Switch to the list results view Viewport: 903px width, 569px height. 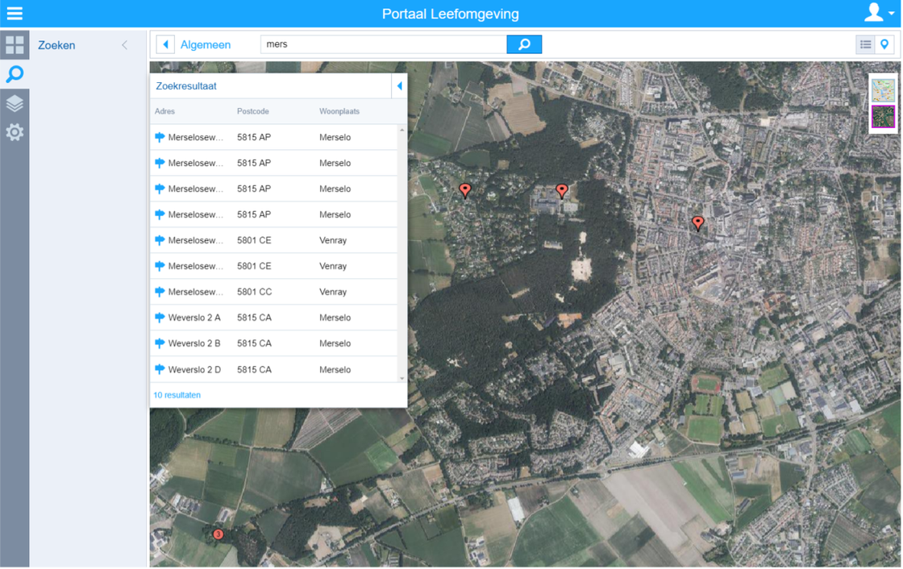click(x=866, y=44)
